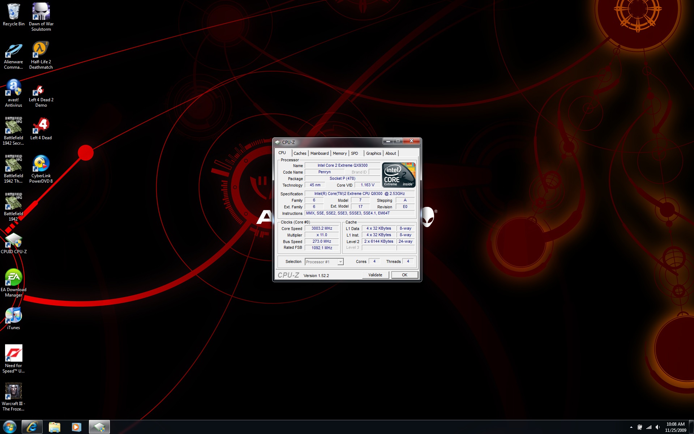Screen dimensions: 694x434
Task: Open the volume speaker tray icon
Action: pyautogui.click(x=657, y=427)
